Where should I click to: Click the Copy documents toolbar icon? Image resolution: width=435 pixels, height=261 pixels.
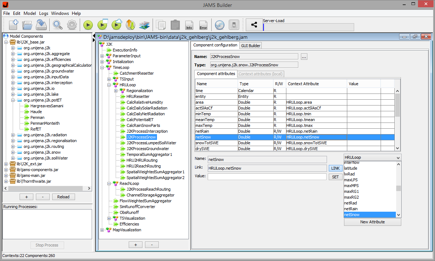click(x=161, y=25)
